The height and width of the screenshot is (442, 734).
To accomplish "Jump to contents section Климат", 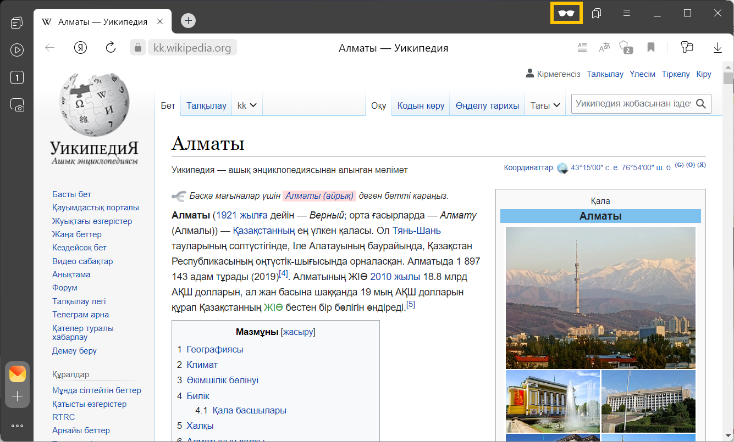I will point(202,365).
